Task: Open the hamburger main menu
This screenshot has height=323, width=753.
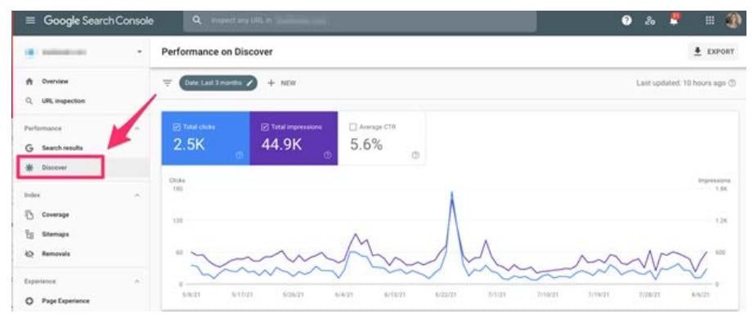Action: click(30, 20)
